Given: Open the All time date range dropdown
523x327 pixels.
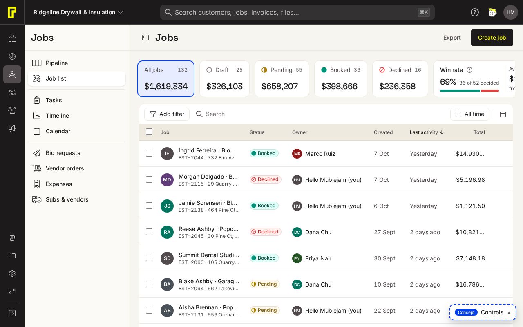Looking at the screenshot, I should (470, 114).
